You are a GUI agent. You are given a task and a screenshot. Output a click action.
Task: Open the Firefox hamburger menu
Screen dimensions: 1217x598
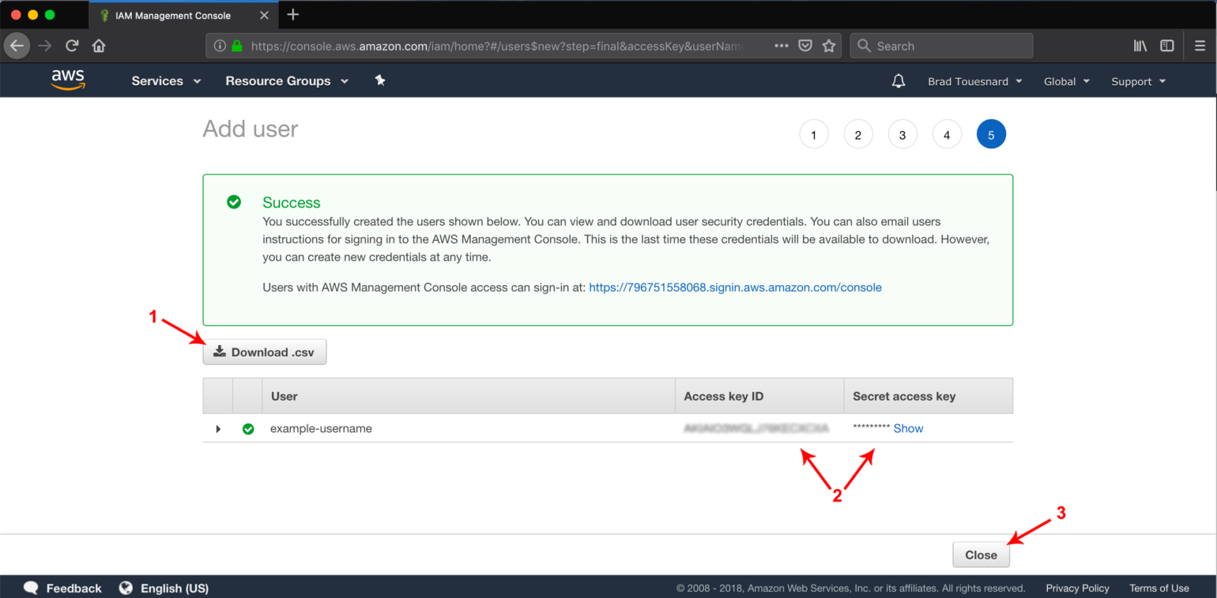[1200, 46]
